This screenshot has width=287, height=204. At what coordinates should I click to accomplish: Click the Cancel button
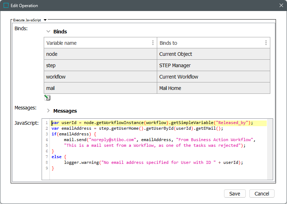point(262,194)
